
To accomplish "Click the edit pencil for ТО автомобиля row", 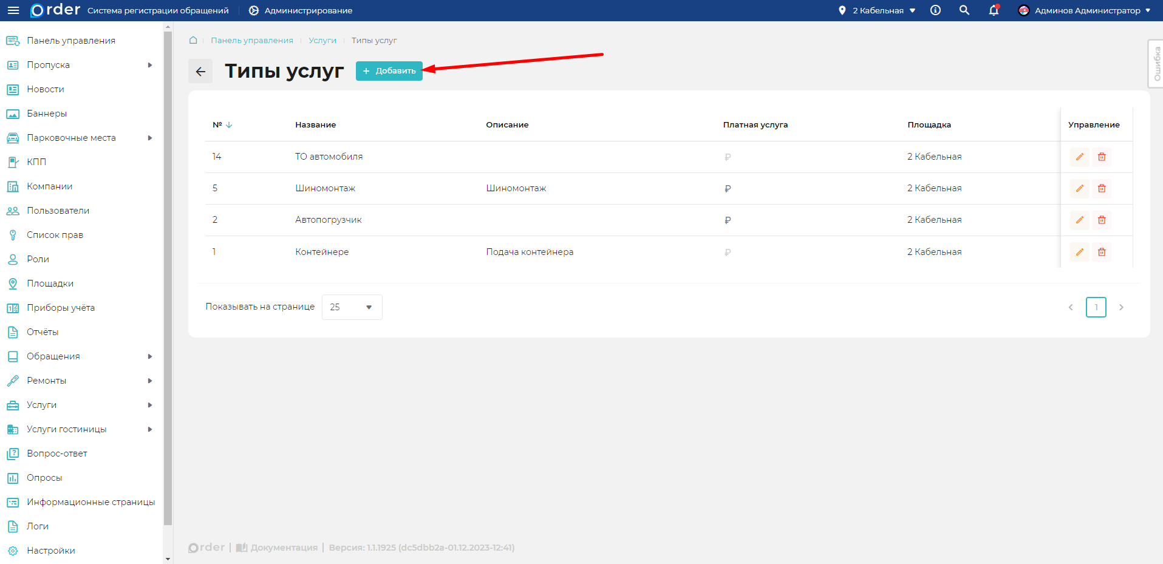I will pyautogui.click(x=1079, y=157).
